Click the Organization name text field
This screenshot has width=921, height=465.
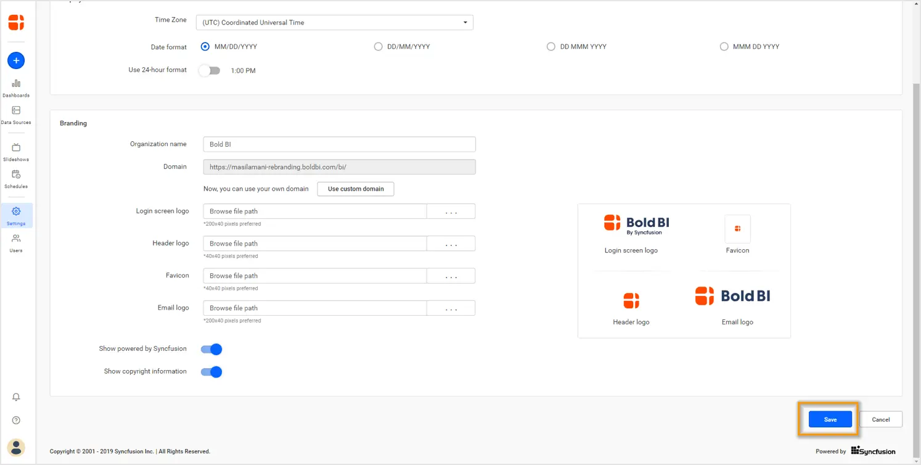pos(339,144)
